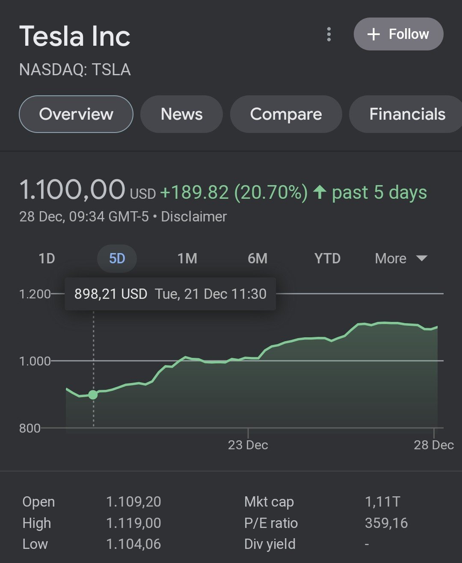Select the 1D time range

tap(47, 259)
